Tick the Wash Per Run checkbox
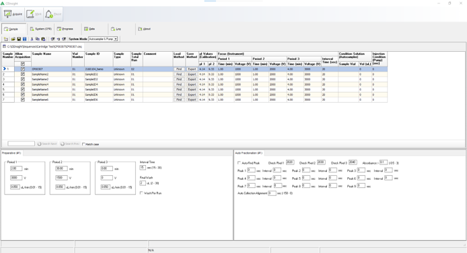Image resolution: width=467 pixels, height=253 pixels. point(141,193)
